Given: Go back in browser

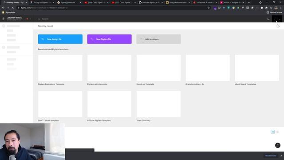Looking at the screenshot, I should [x=3, y=8].
